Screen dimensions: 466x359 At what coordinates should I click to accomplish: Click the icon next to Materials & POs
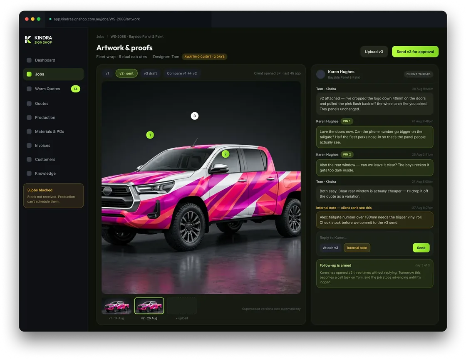coord(29,131)
